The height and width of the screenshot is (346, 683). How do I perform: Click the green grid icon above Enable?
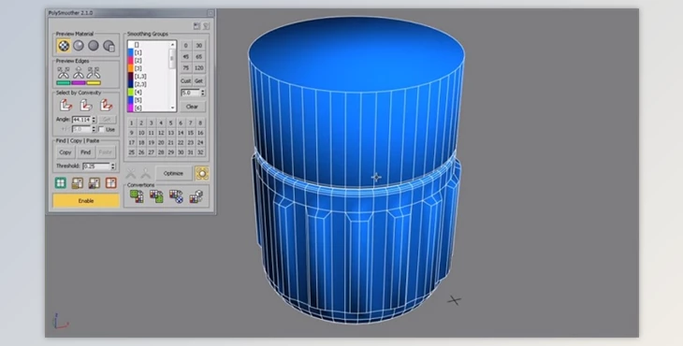pyautogui.click(x=61, y=182)
